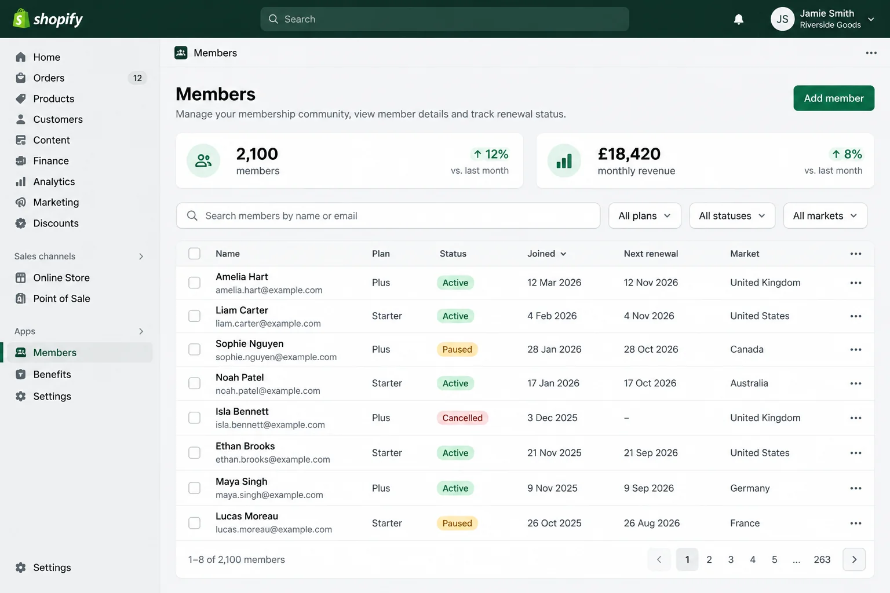The height and width of the screenshot is (593, 890).
Task: Open the All markets filter
Action: coord(825,215)
